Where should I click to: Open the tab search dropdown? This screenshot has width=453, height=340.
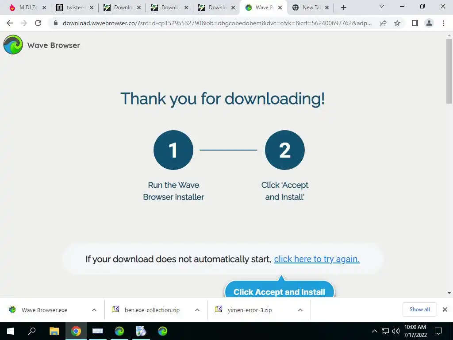[x=382, y=6]
